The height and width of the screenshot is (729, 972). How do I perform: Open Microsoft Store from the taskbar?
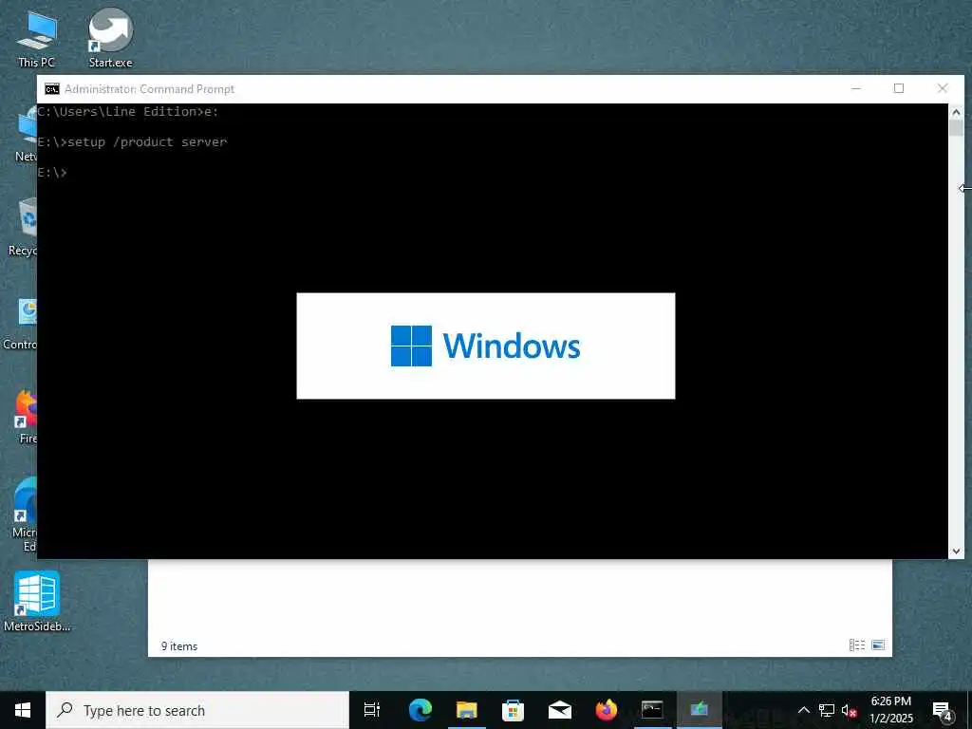point(514,710)
